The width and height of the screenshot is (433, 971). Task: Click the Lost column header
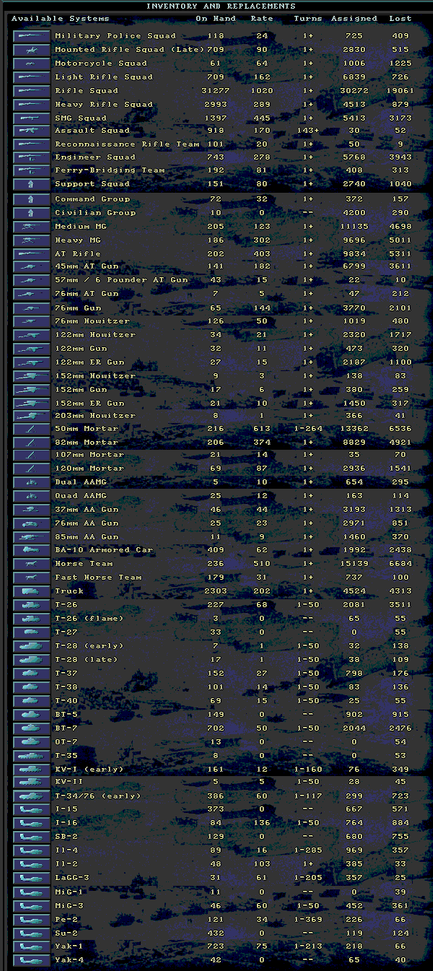[x=401, y=18]
